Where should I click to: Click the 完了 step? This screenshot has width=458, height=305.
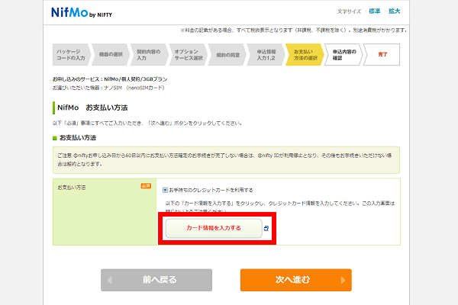pos(382,55)
